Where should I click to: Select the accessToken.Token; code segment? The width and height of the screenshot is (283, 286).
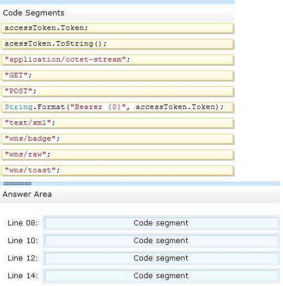tap(117, 28)
